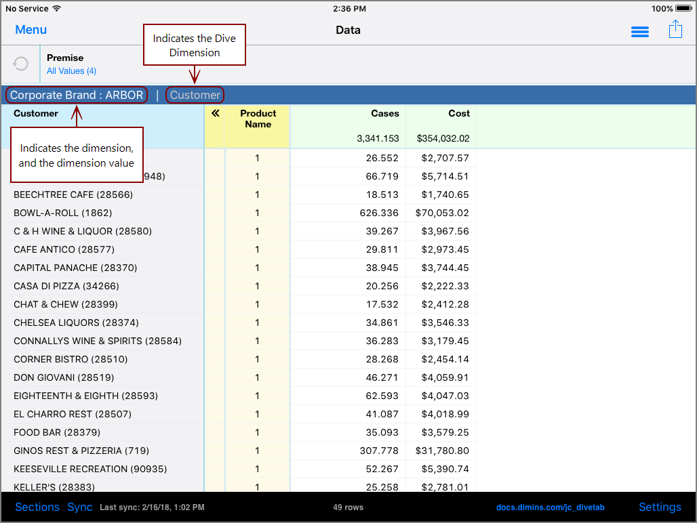
Task: Tap the circular reset arrow icon
Action: click(x=21, y=64)
